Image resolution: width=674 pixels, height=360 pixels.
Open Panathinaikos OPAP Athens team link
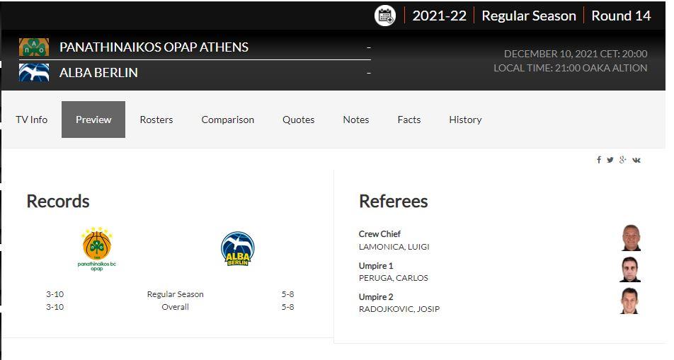pos(154,47)
